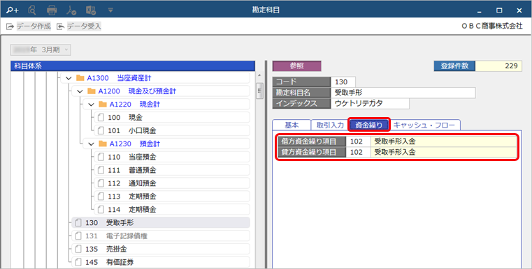This screenshot has width=532, height=269.
Task: Click the tree scrollbar up arrow
Action: pos(259,75)
